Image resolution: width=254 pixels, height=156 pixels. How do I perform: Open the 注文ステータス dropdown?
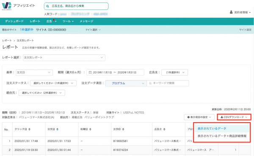(53, 83)
